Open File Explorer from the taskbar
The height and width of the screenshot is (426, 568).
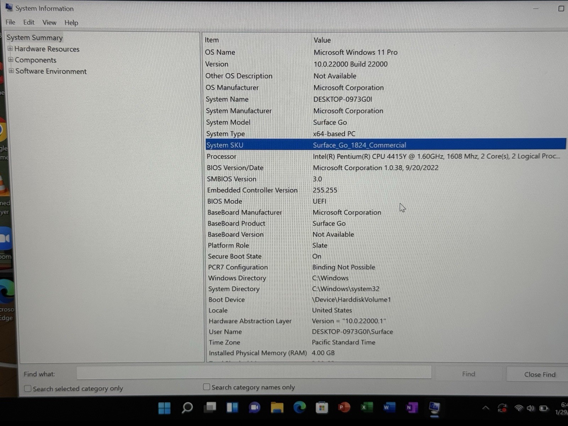coord(277,407)
